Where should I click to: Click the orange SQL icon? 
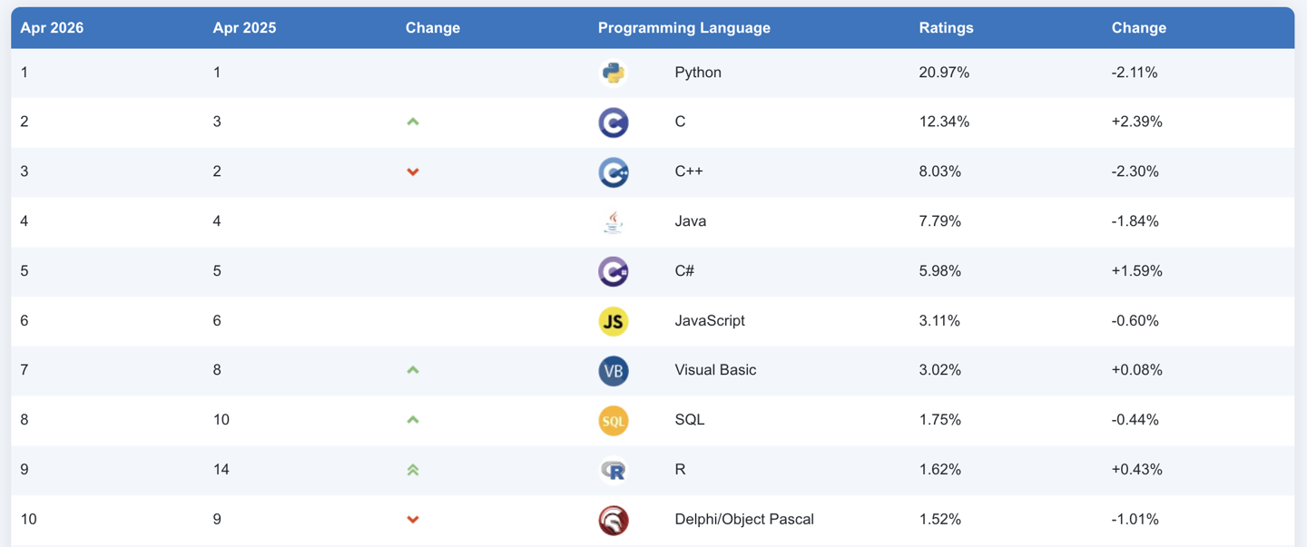point(614,420)
